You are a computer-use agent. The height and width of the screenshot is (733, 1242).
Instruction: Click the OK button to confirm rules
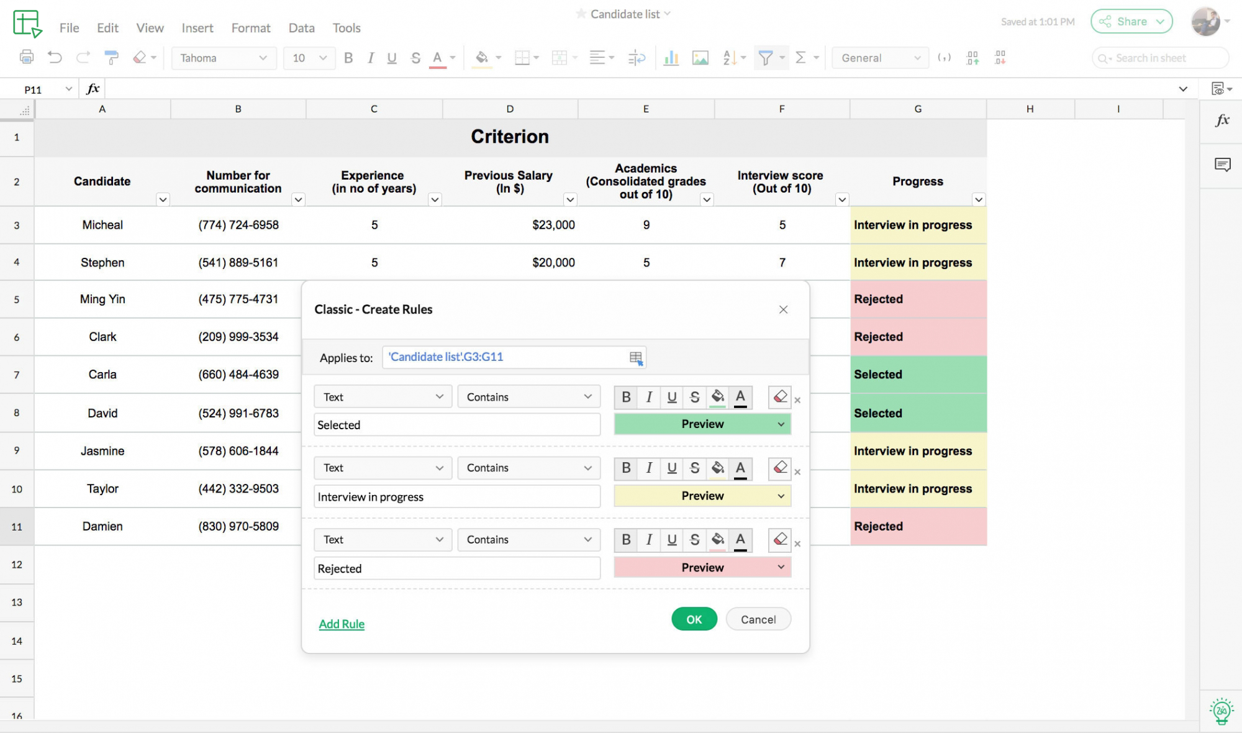[x=694, y=619]
